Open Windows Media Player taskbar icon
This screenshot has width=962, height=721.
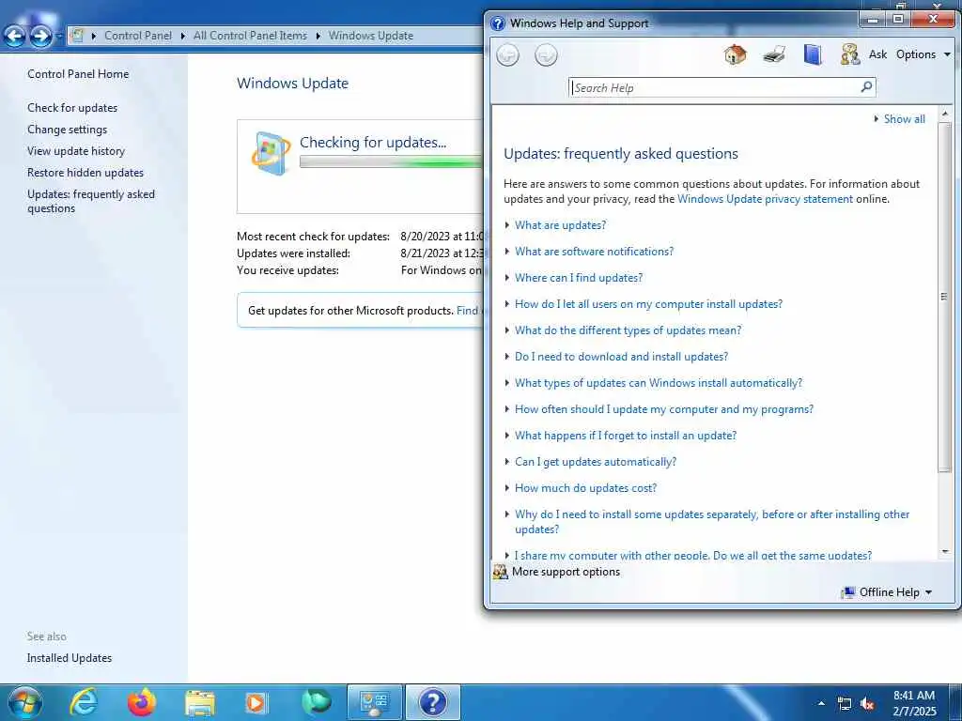pos(256,702)
